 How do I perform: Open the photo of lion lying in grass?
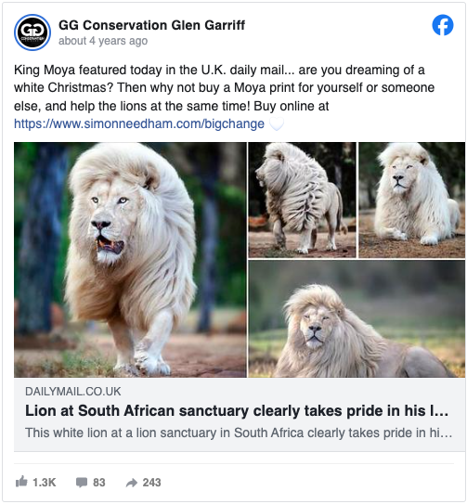pyautogui.click(x=357, y=318)
